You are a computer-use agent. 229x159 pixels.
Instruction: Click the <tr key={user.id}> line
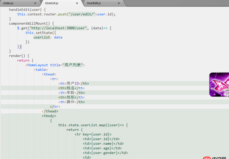[93, 134]
